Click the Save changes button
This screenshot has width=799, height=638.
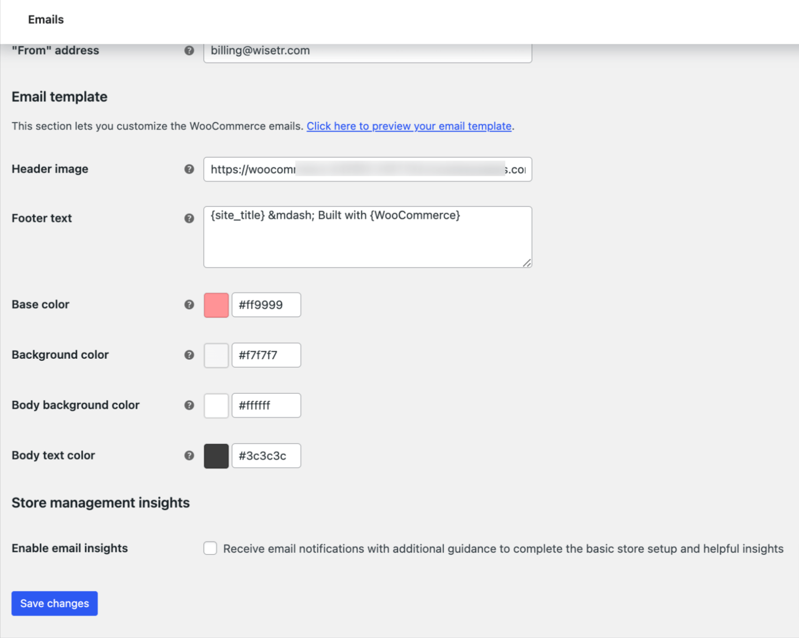[54, 603]
